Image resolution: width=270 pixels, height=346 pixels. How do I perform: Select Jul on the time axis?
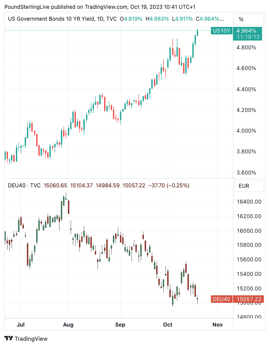pos(20,325)
